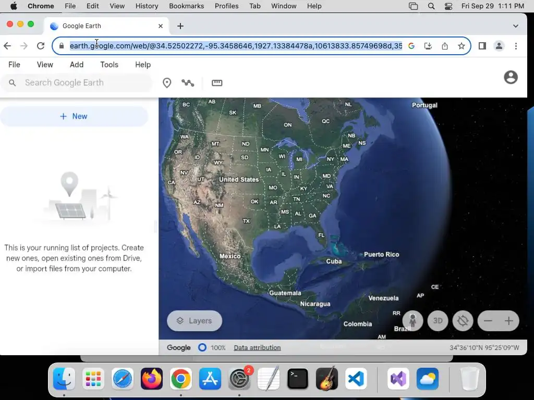
Task: Bookmark this page with the star
Action: pyautogui.click(x=462, y=46)
